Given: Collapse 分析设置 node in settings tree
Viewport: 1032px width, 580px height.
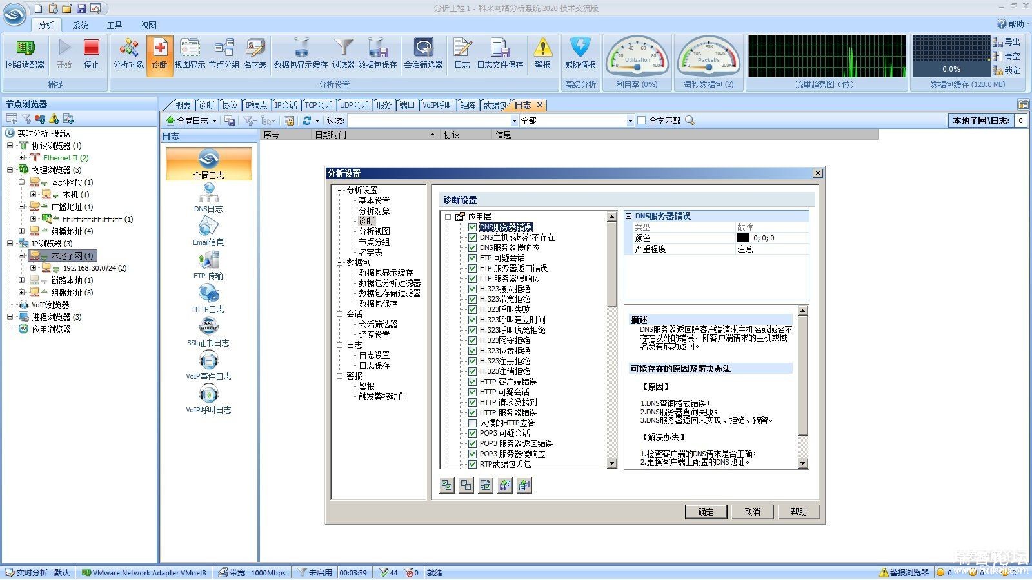Looking at the screenshot, I should (339, 190).
